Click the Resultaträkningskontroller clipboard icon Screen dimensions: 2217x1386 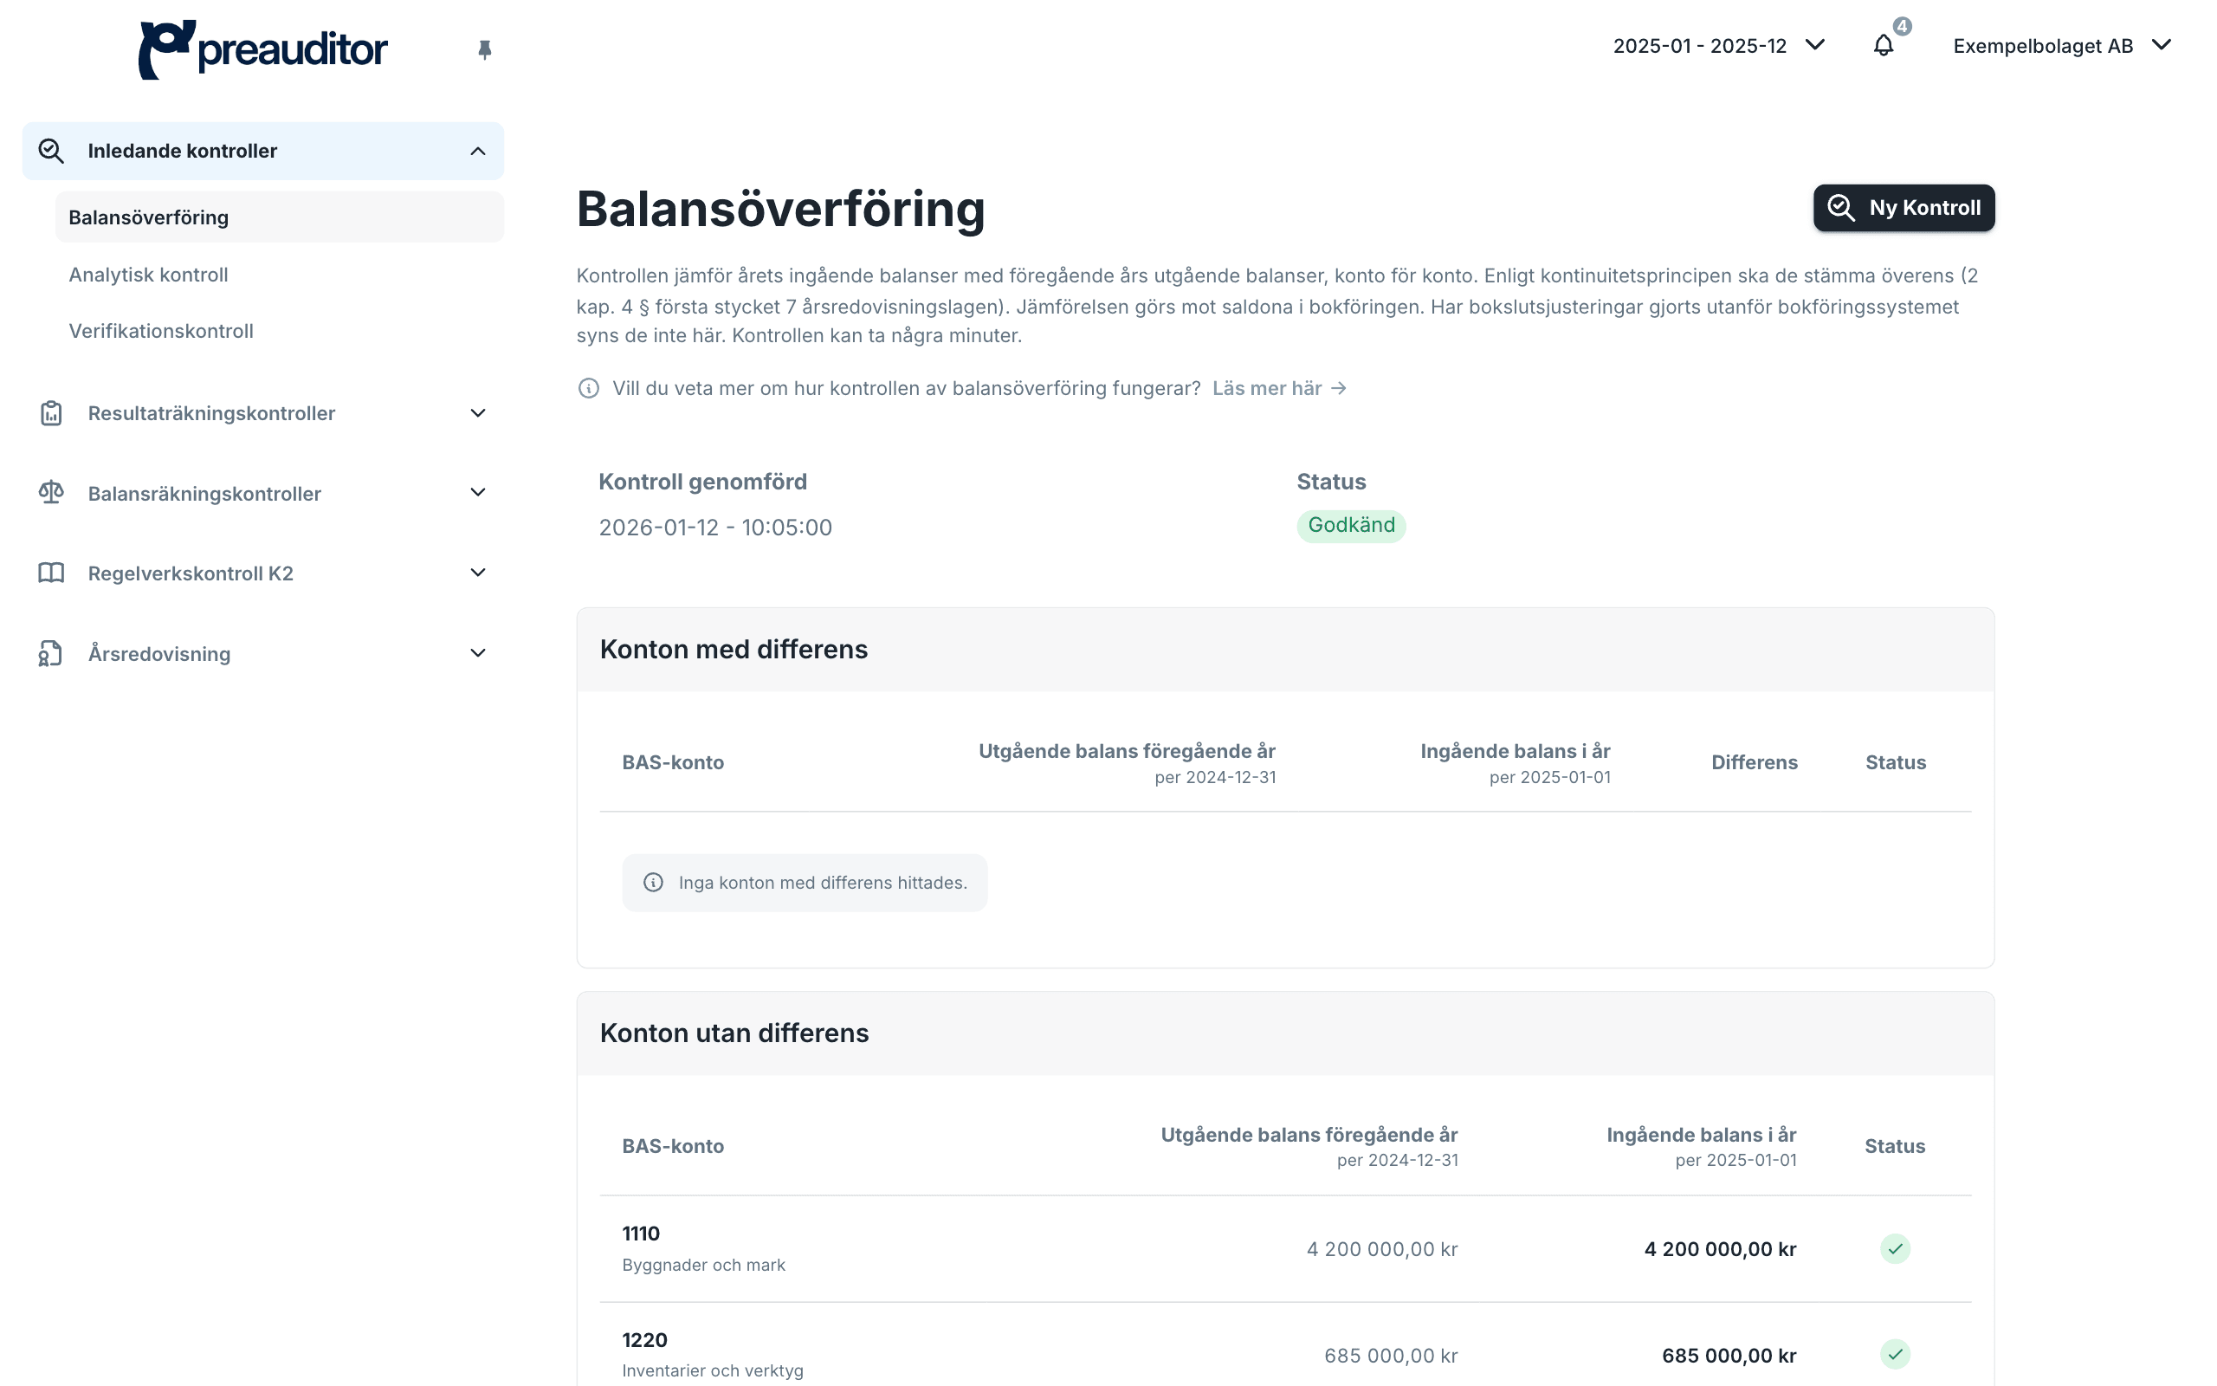(51, 413)
